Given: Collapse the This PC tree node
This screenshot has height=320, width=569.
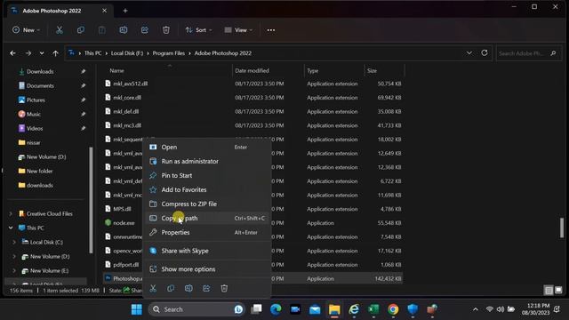Looking at the screenshot, I should click(11, 228).
